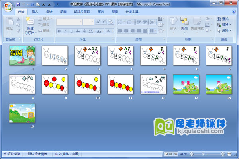Click Shape Outline pencil icon
This screenshot has width=239, height=159.
(207, 25)
